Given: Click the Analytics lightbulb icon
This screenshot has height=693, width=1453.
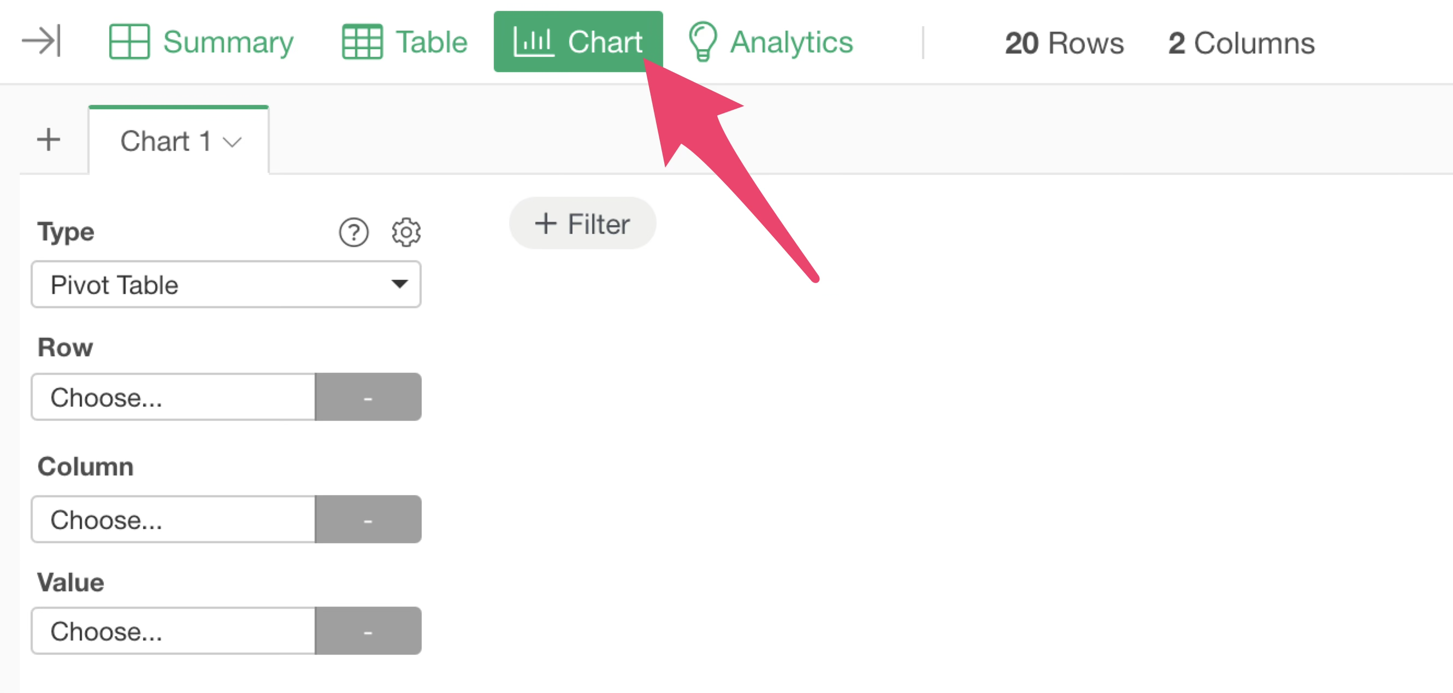Looking at the screenshot, I should click(703, 42).
